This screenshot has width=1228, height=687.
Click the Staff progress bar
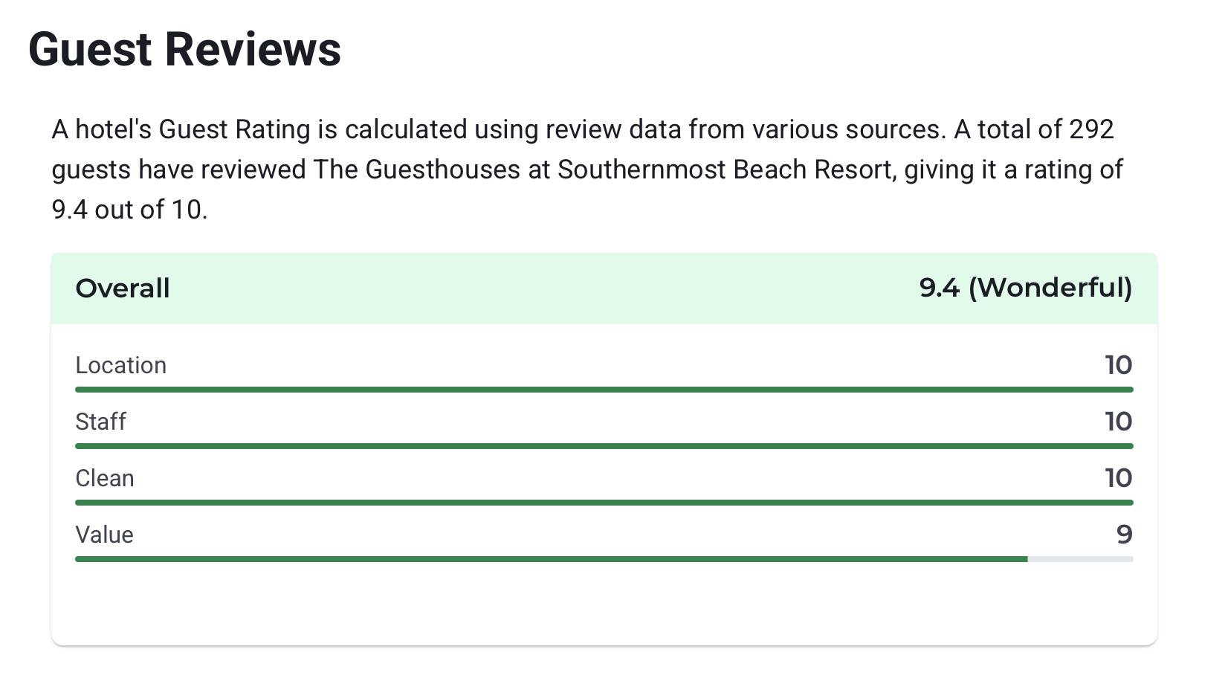coord(604,446)
